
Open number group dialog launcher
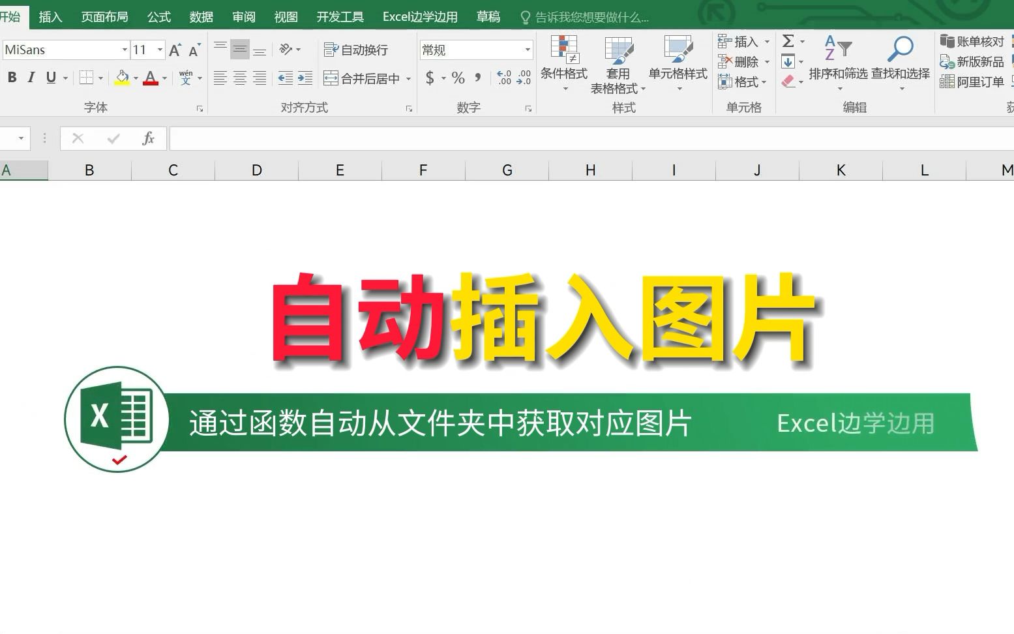pos(528,108)
